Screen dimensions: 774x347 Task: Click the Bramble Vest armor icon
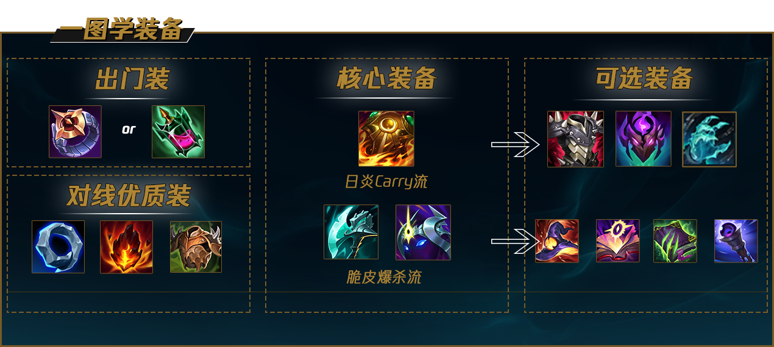pos(196,247)
